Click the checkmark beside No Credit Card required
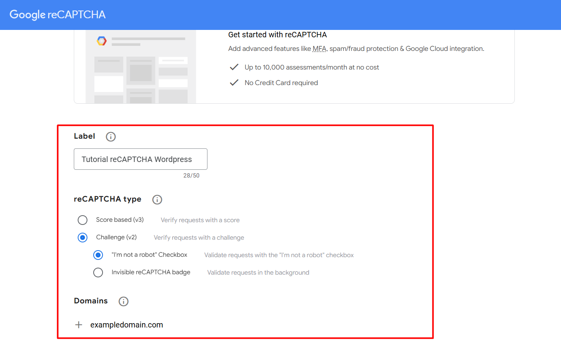Image resolution: width=561 pixels, height=350 pixels. (x=234, y=82)
